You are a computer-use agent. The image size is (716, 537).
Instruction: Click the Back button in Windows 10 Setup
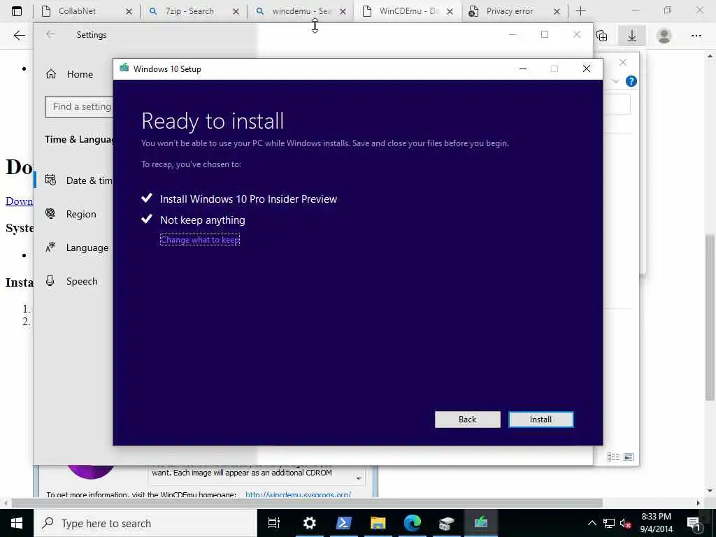pos(467,420)
